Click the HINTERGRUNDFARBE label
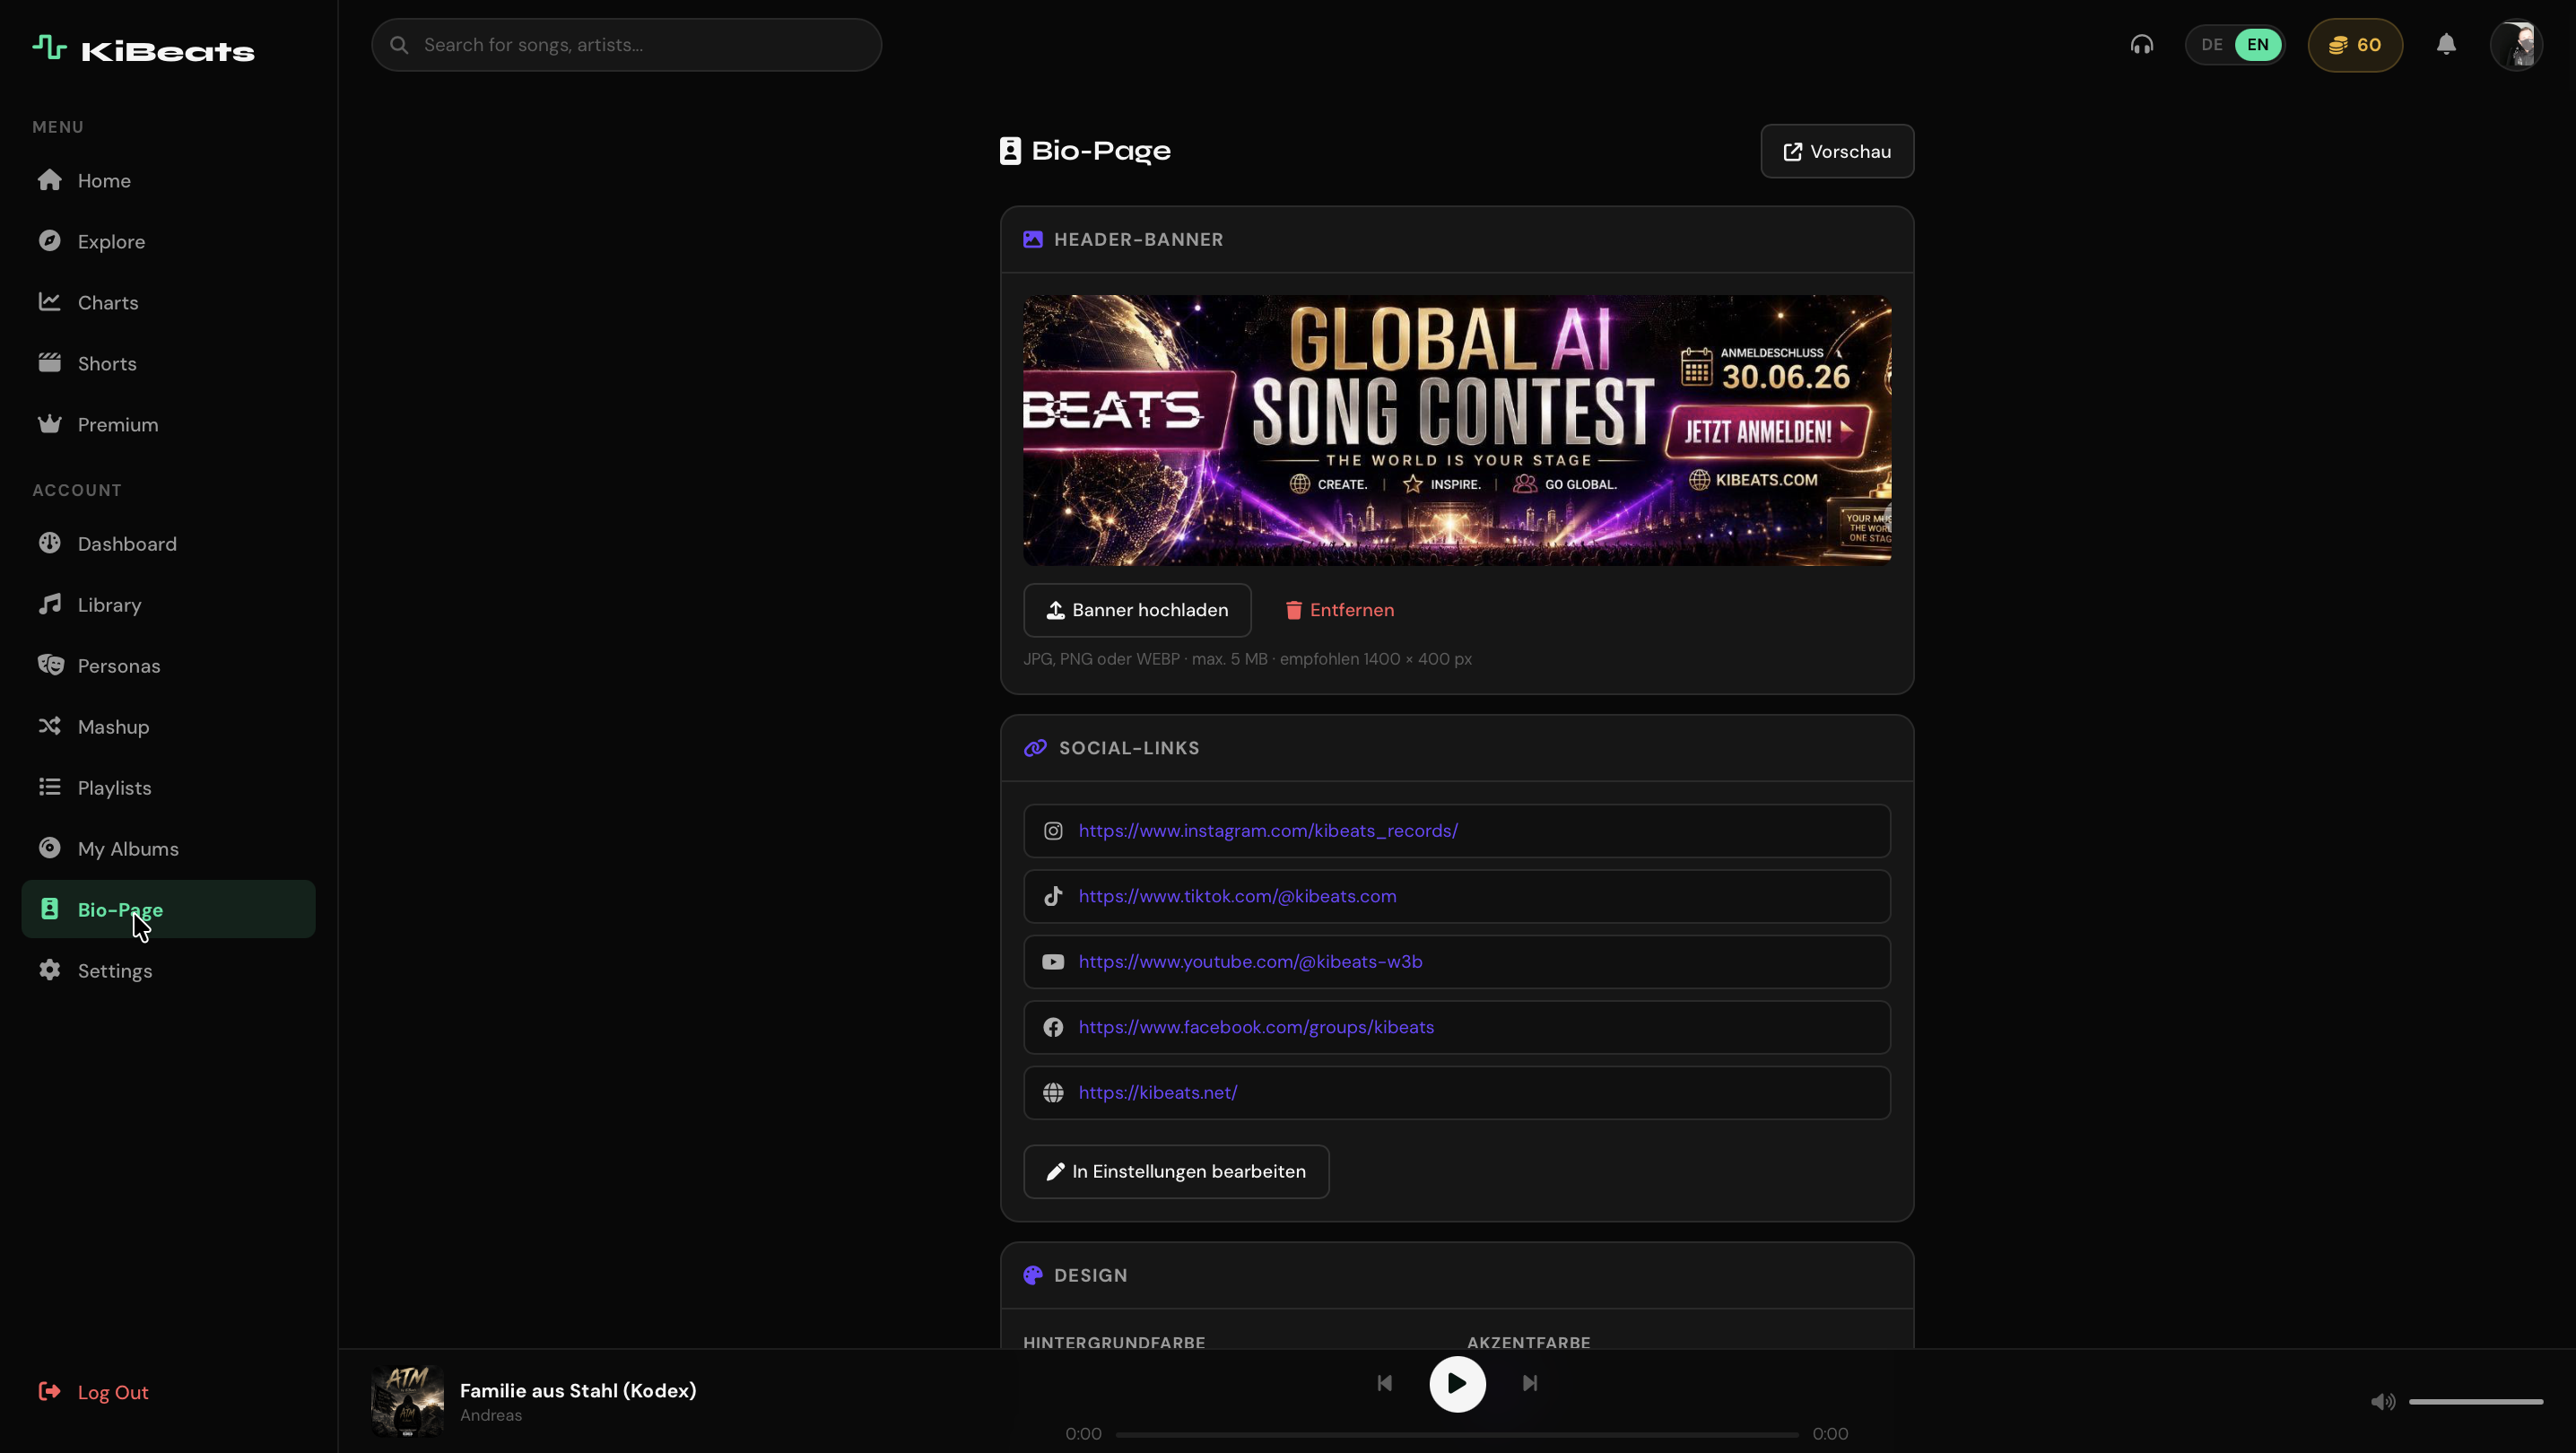 [x=1114, y=1342]
